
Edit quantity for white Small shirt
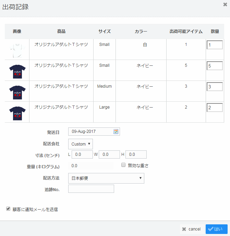(x=215, y=45)
